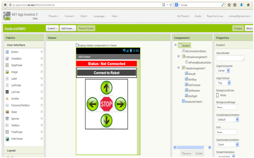Image resolution: width=254 pixels, height=158 pixels.
Task: Click the left arrow robot button
Action: click(x=93, y=104)
